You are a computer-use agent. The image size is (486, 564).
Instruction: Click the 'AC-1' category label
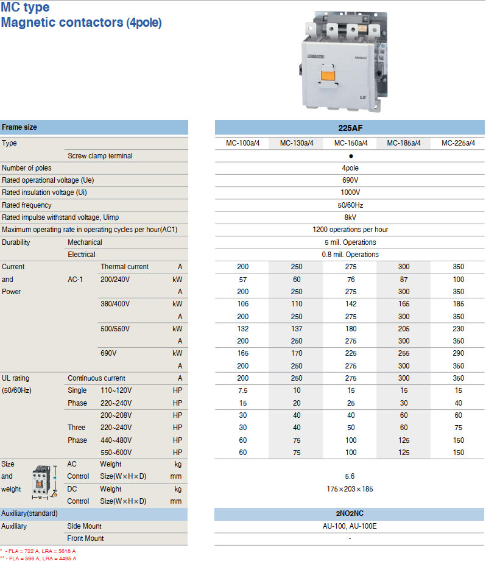pyautogui.click(x=75, y=280)
